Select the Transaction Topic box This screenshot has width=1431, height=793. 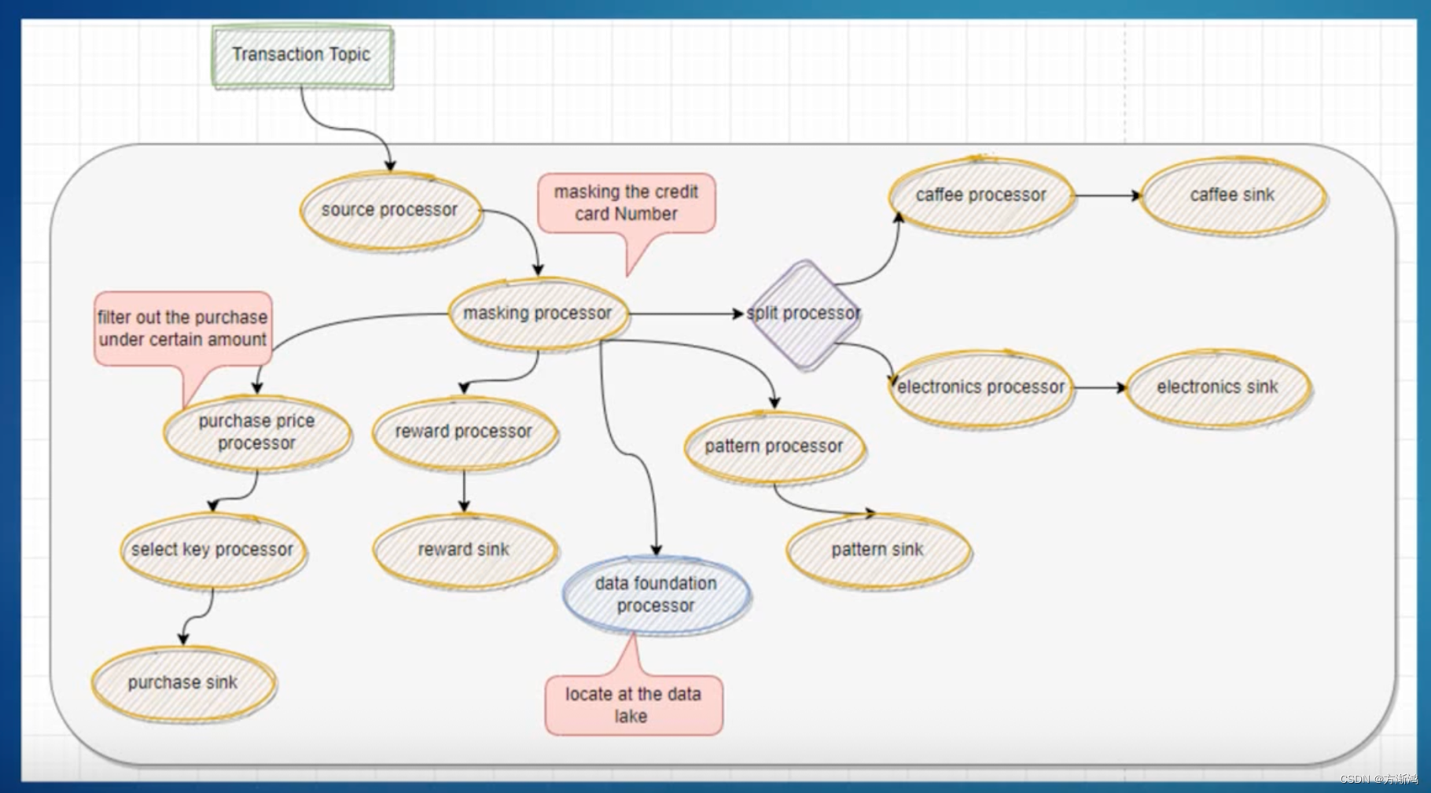coord(302,56)
